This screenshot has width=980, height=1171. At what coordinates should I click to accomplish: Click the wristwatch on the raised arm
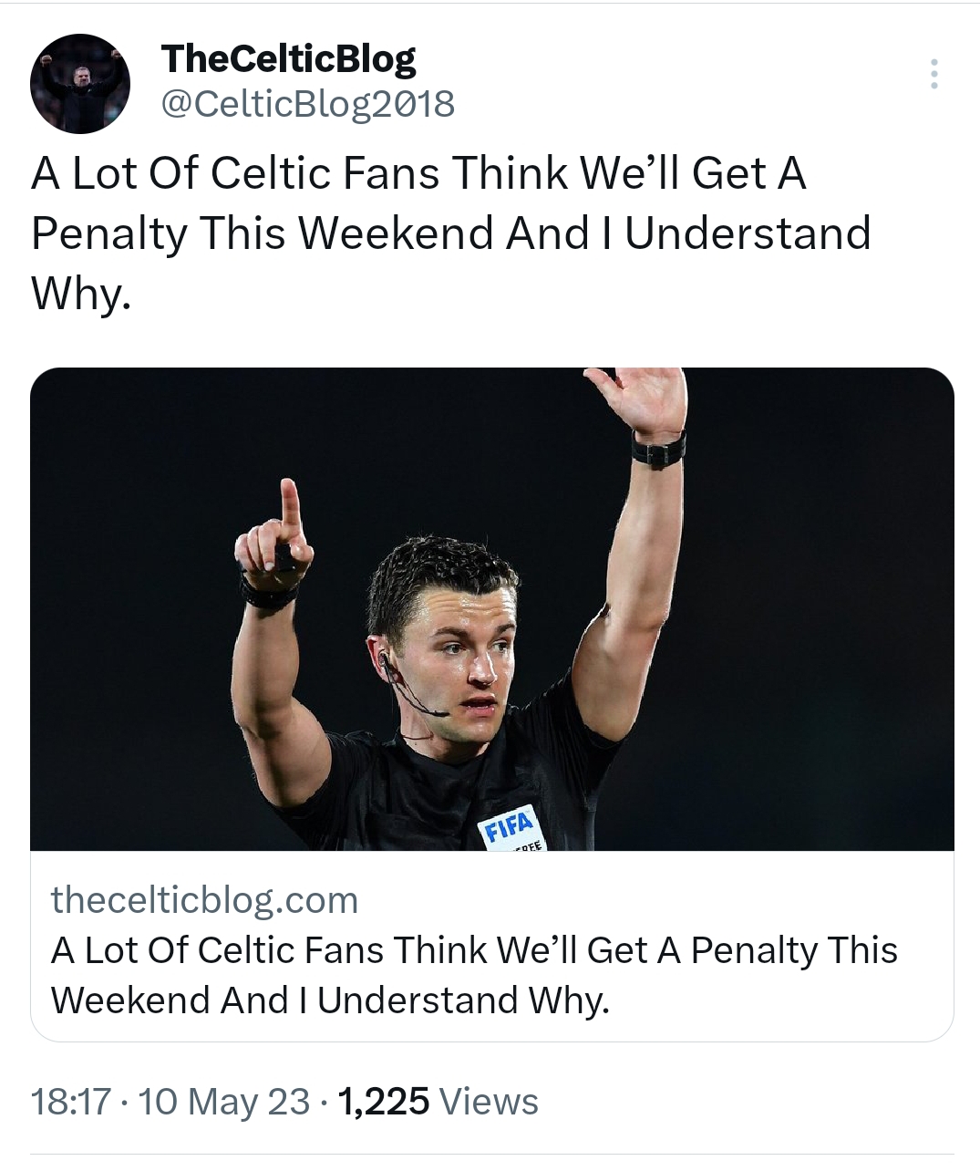(x=658, y=450)
